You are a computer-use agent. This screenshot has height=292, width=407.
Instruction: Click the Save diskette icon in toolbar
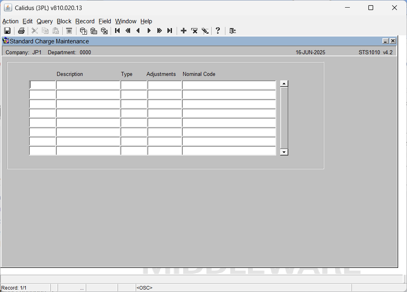[x=7, y=31]
